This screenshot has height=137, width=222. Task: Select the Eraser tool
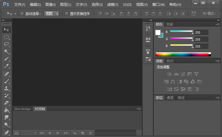pos(6,103)
